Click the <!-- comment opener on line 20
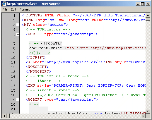152x120 pixels. coord(34,104)
